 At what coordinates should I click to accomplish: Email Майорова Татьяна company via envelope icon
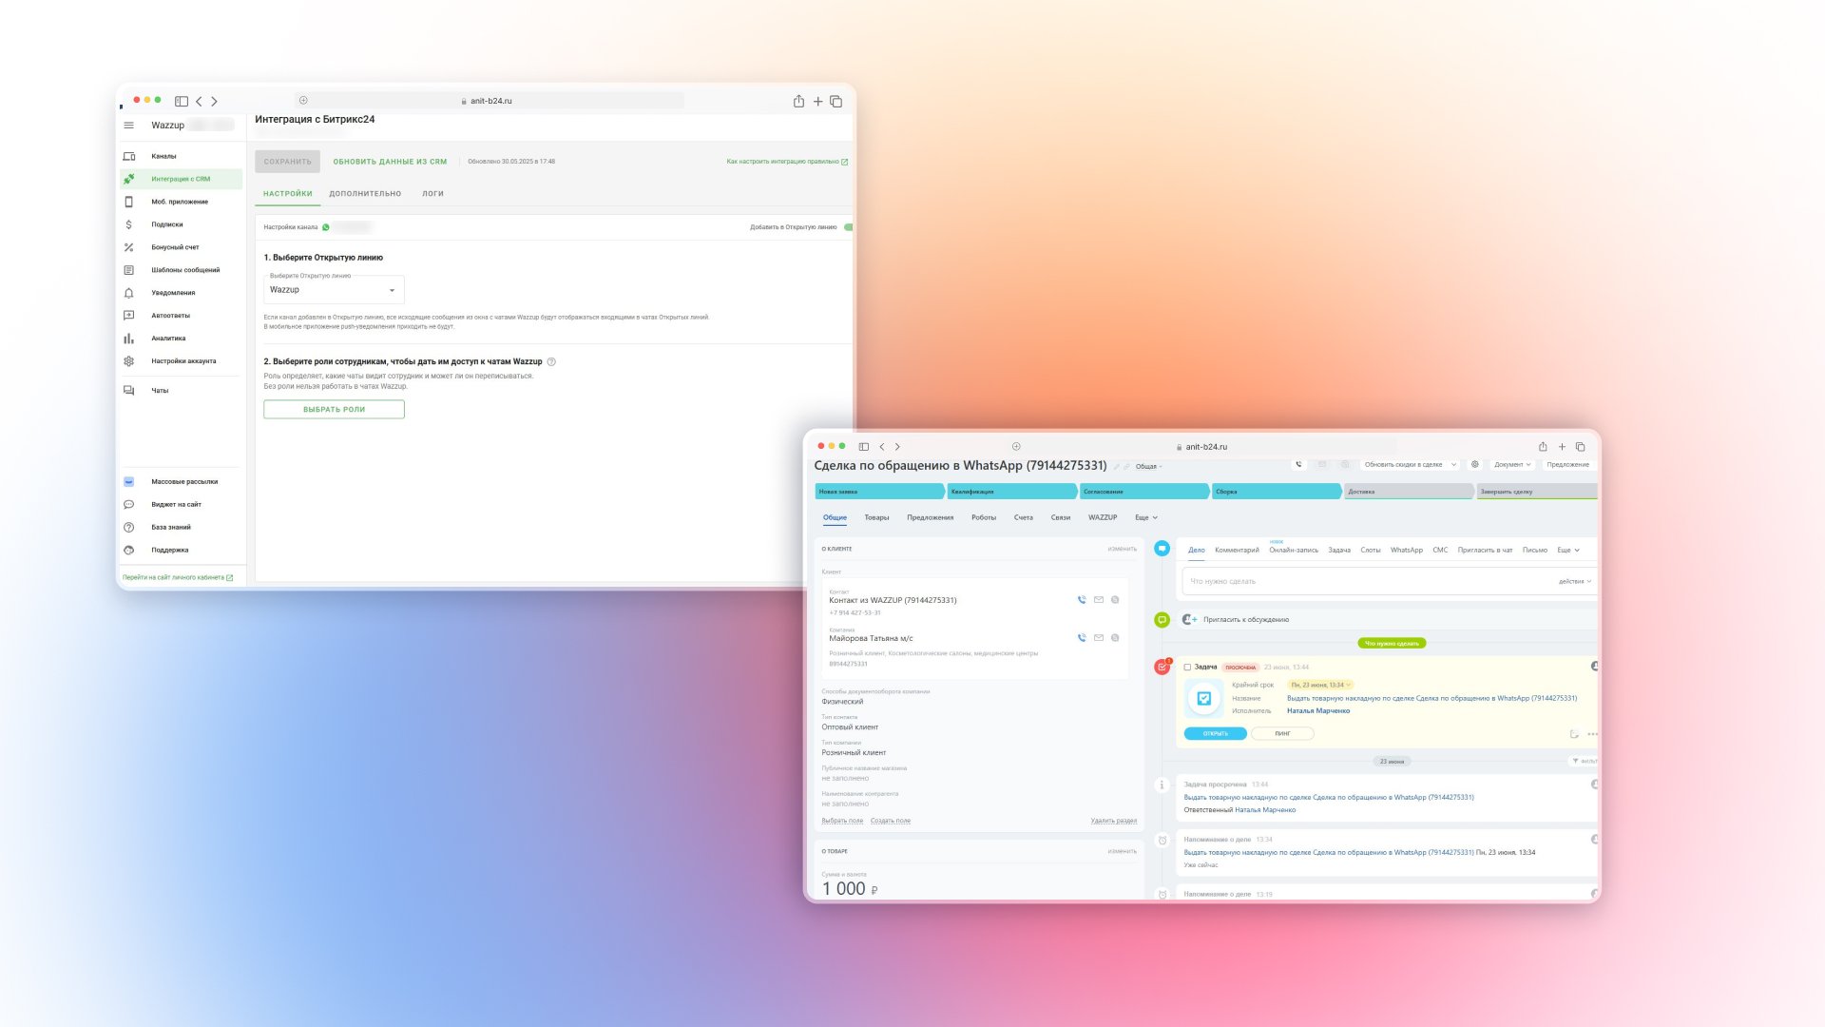point(1099,638)
